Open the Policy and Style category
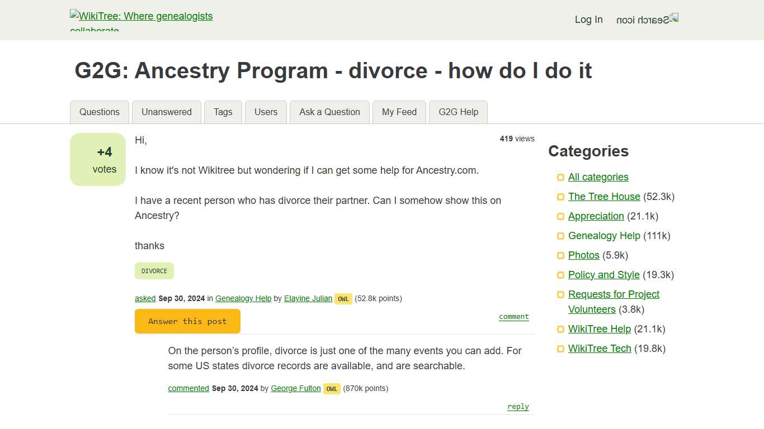Screen dimensions: 764x429 point(603,274)
